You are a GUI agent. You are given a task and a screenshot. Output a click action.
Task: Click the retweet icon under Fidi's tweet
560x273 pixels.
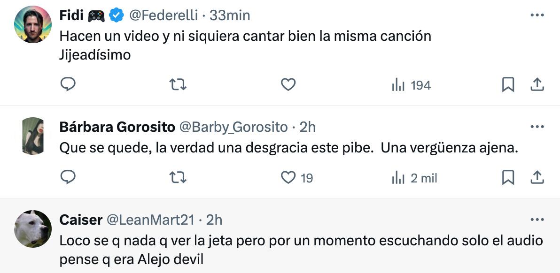(x=179, y=85)
